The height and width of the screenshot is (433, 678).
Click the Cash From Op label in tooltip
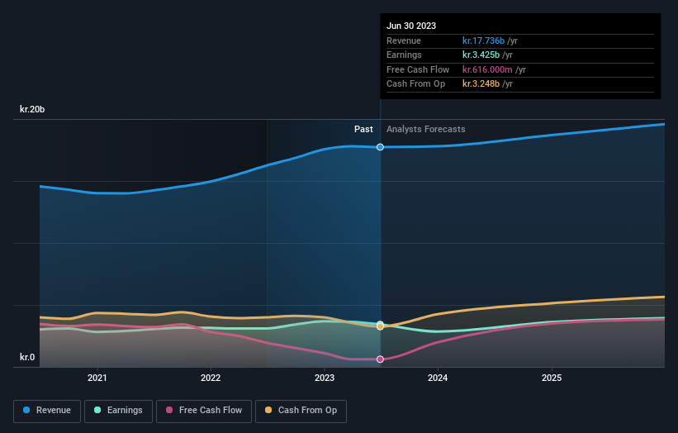point(415,84)
